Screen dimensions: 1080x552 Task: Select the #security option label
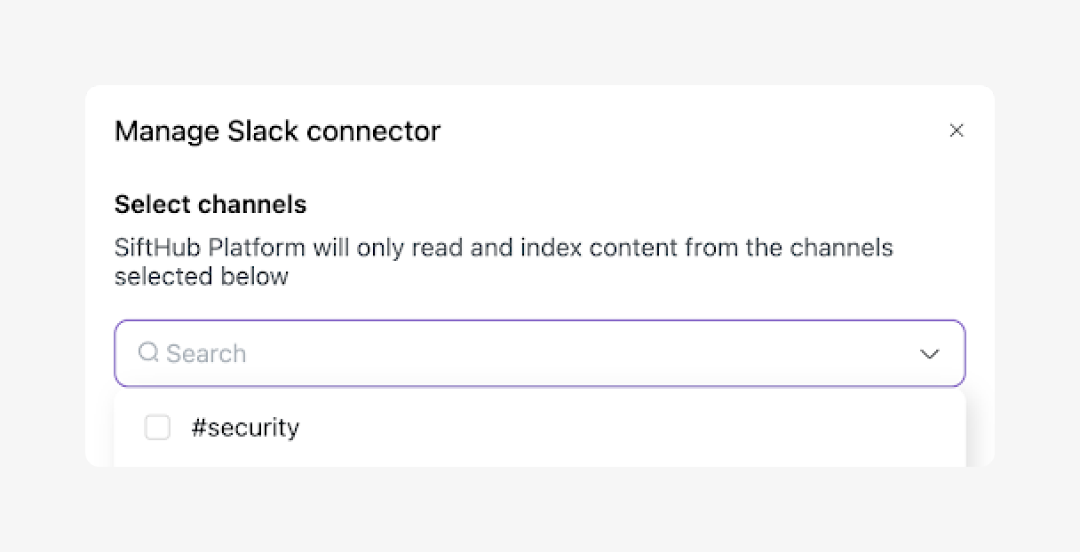coord(245,428)
